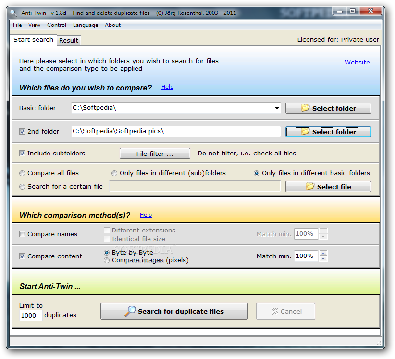Close the Anti-Twin window

point(370,11)
